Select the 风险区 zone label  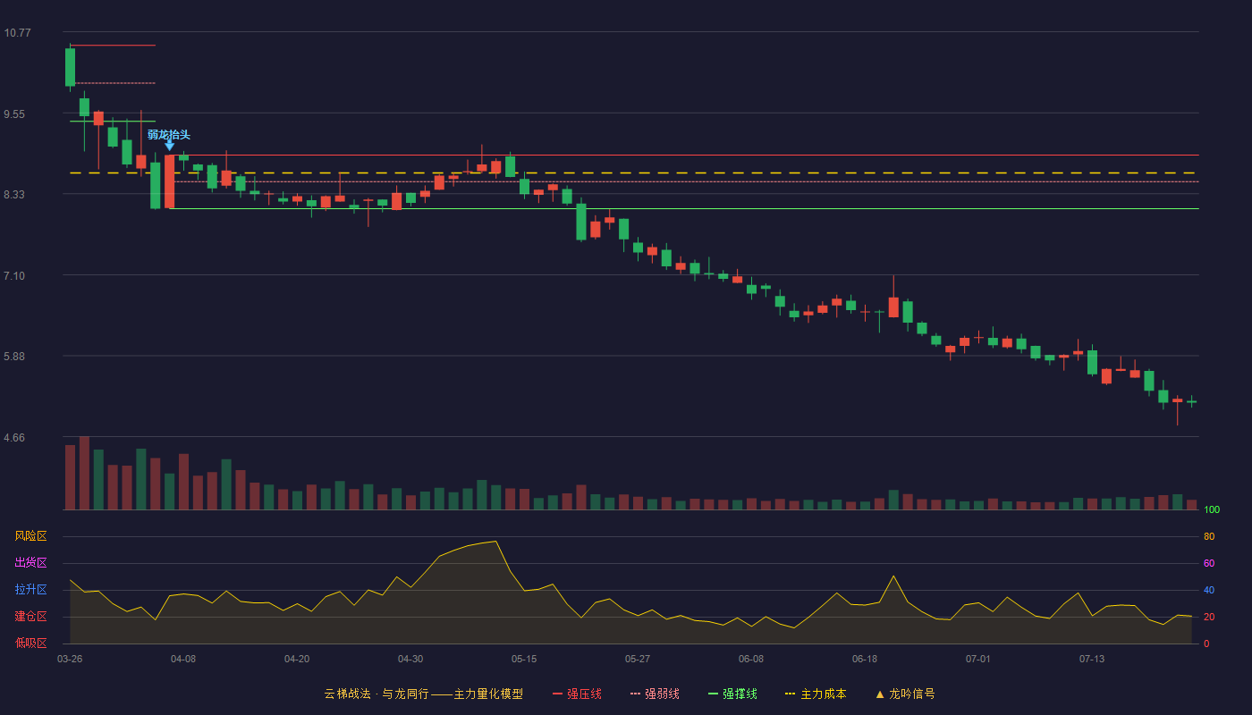pos(30,536)
